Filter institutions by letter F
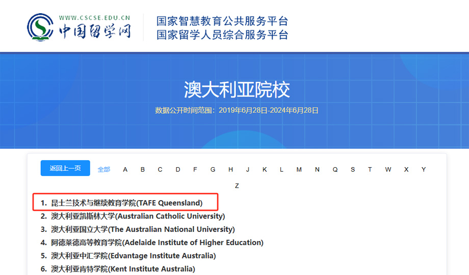Screen dimensions: 469x275 coord(195,169)
